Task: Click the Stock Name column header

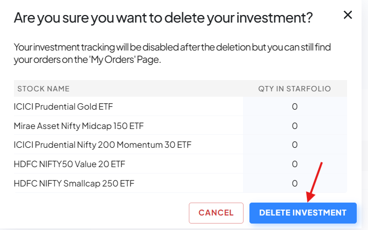Action: click(43, 89)
